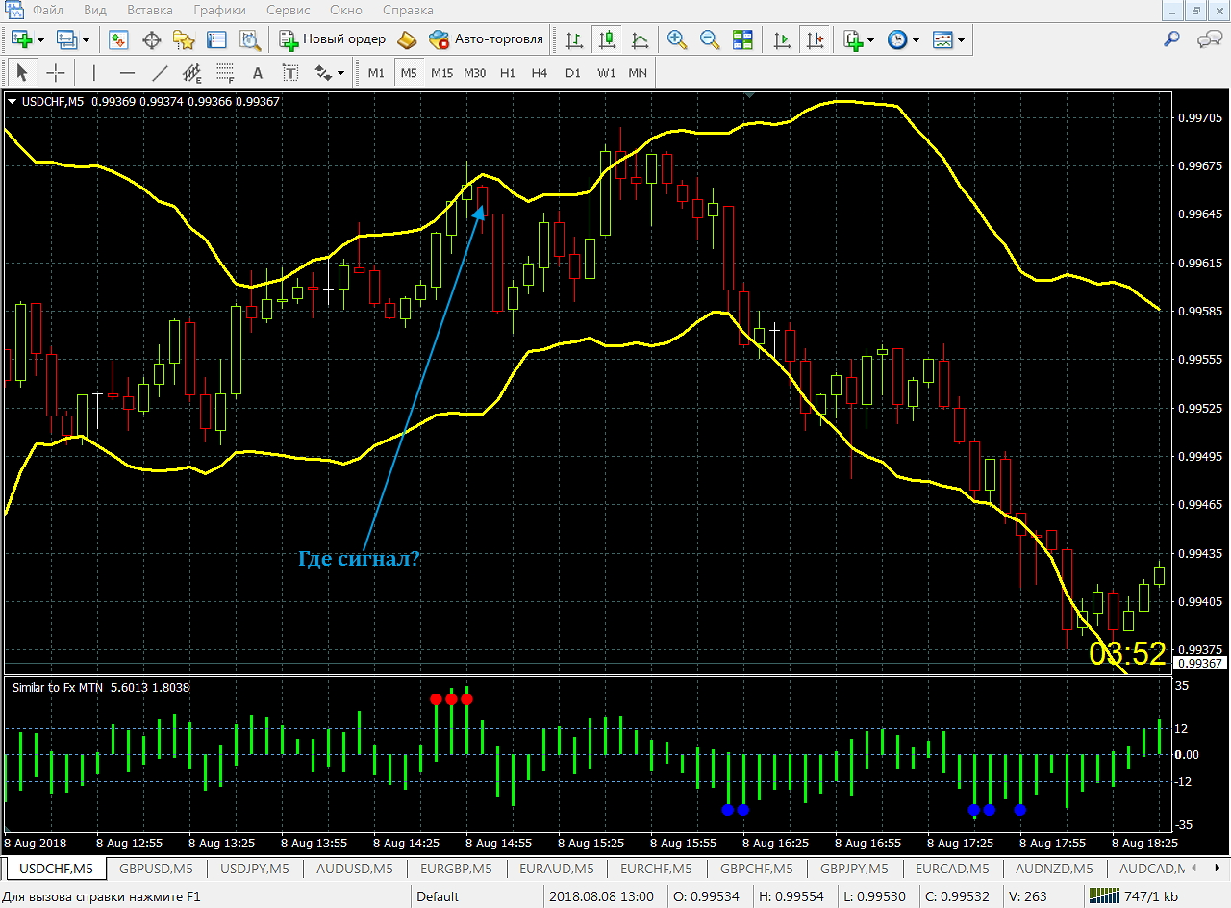Select the Fibonacci Retracement tool
Screen dimensions: 1231x908
click(x=225, y=72)
